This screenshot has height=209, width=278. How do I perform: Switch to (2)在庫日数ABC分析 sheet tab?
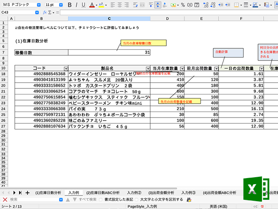[103, 192]
